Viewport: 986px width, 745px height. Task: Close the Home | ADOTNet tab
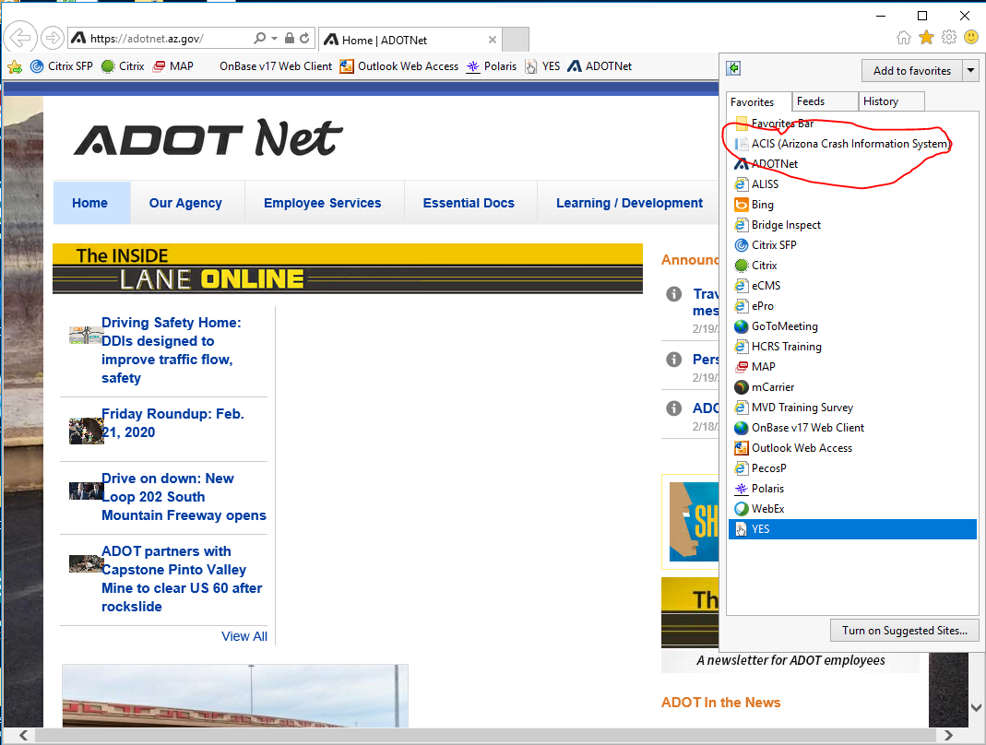pos(493,40)
